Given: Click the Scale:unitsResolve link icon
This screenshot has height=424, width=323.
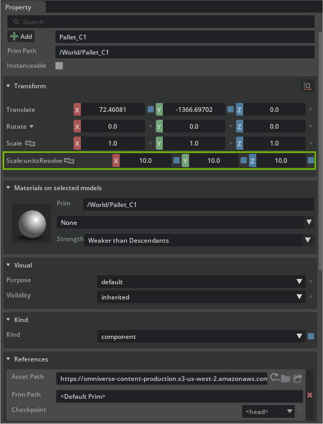Looking at the screenshot, I should [69, 161].
